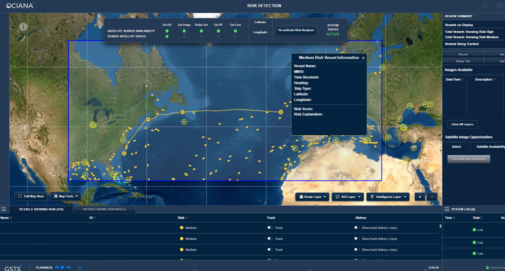Expand the Route Layer dropdown
The image size is (505, 271).
[x=312, y=197]
